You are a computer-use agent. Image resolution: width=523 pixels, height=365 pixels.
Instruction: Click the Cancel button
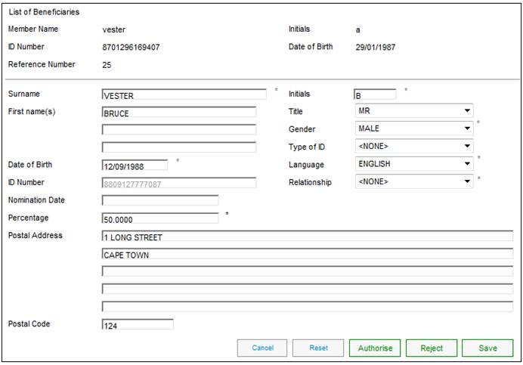coord(262,348)
